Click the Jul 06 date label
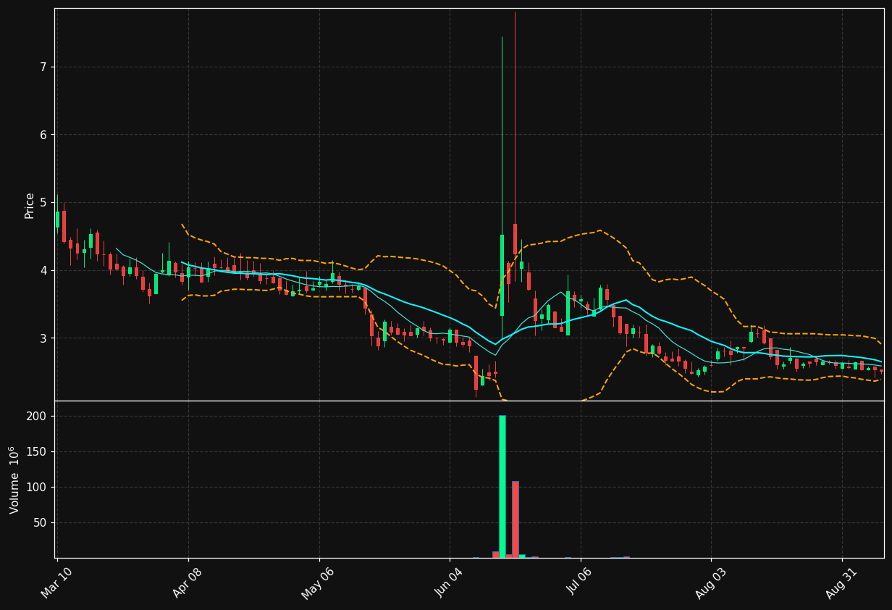 click(x=581, y=582)
